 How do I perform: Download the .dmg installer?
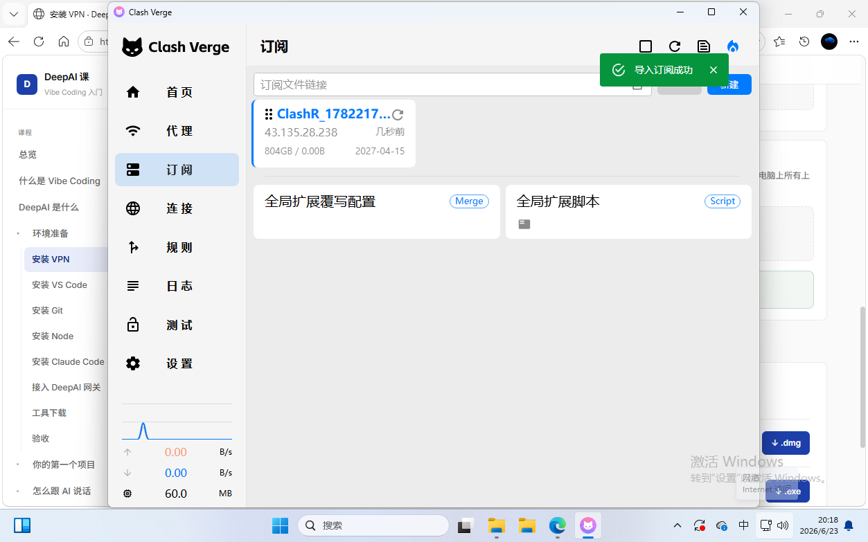click(786, 443)
